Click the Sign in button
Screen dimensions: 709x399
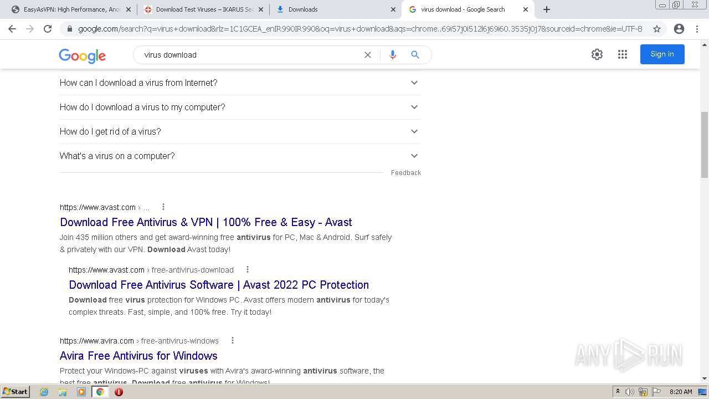[x=662, y=54]
